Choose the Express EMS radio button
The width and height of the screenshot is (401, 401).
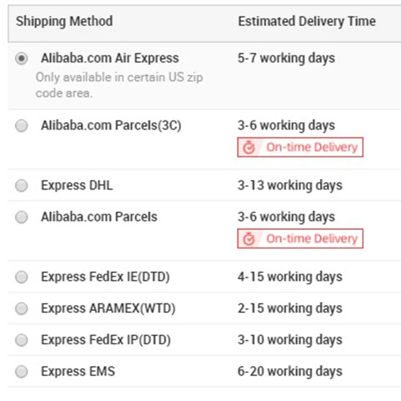click(21, 372)
